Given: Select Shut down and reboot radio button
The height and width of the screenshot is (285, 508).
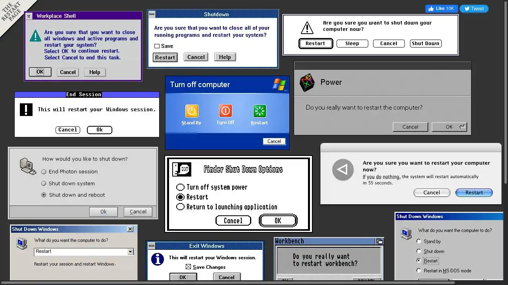Looking at the screenshot, I should 44,195.
